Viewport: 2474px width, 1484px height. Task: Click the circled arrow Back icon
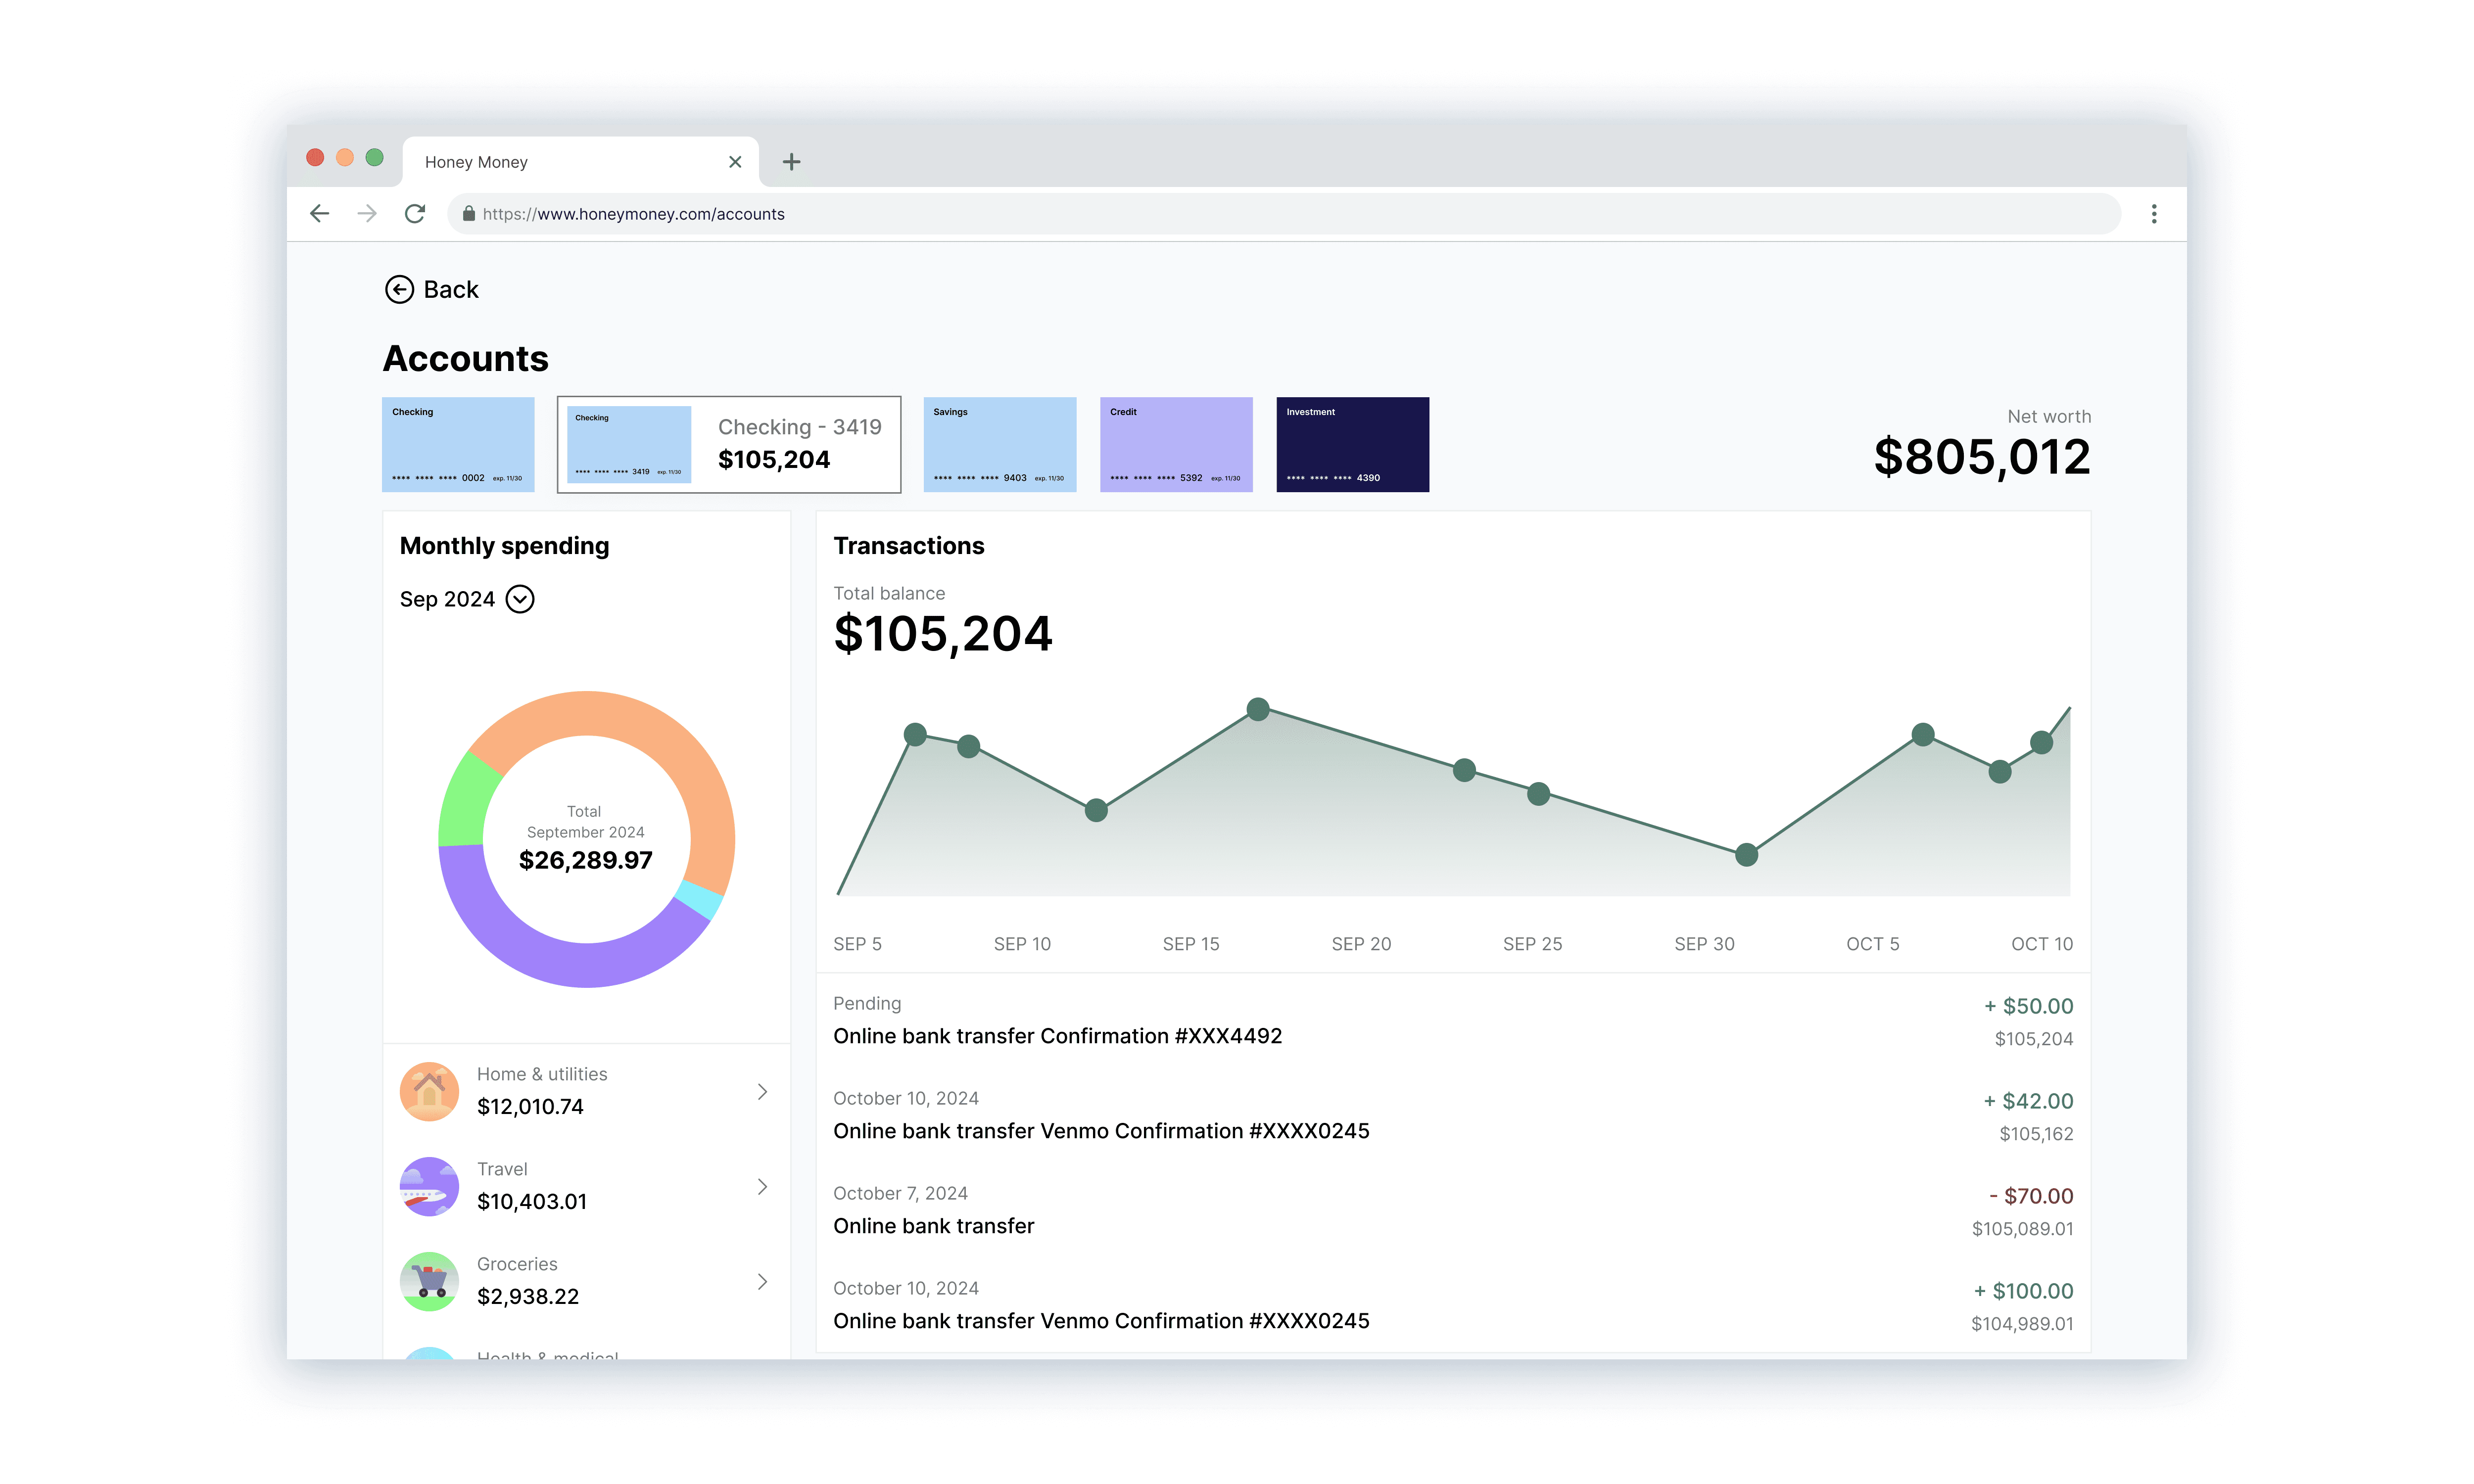click(399, 290)
